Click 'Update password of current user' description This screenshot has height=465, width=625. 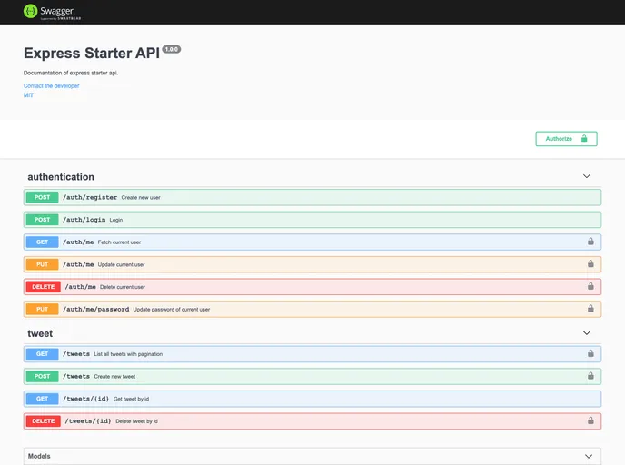(172, 309)
